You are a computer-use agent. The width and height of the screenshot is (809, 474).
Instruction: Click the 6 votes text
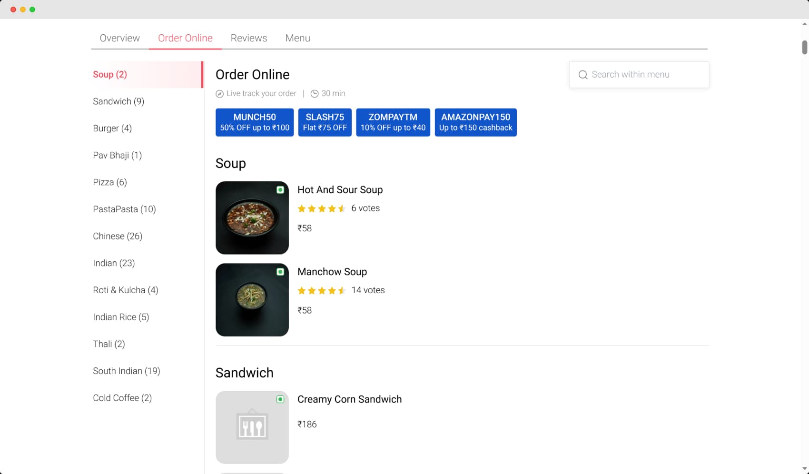(x=365, y=208)
